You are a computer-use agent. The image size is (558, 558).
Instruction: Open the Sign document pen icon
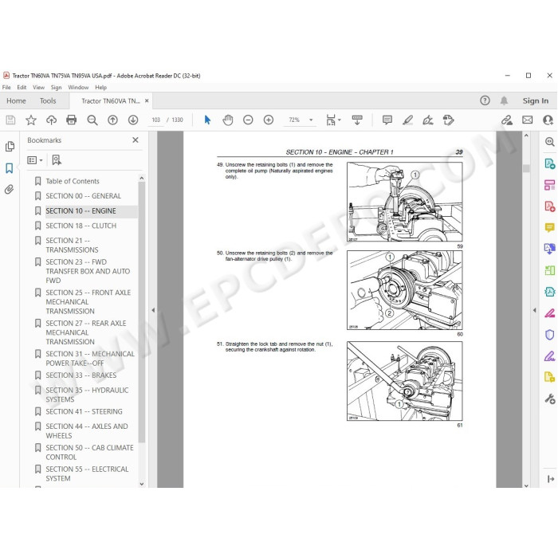click(x=428, y=120)
